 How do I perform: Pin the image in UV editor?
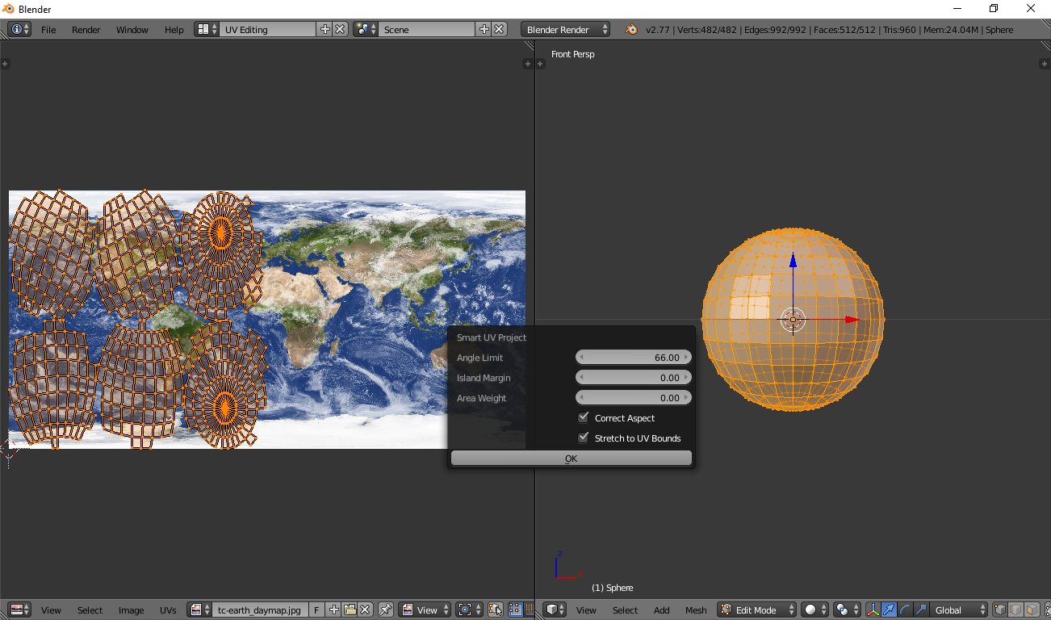coord(386,610)
